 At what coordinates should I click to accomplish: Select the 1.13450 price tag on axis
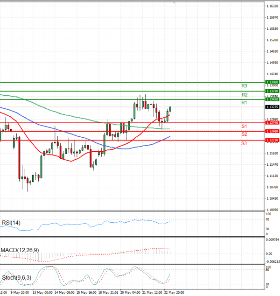(x=272, y=99)
